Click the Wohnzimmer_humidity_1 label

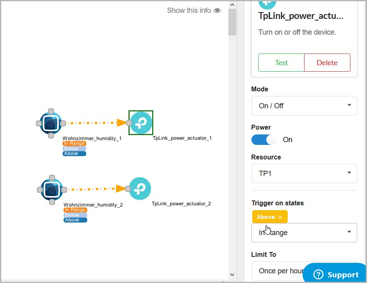tap(92, 138)
